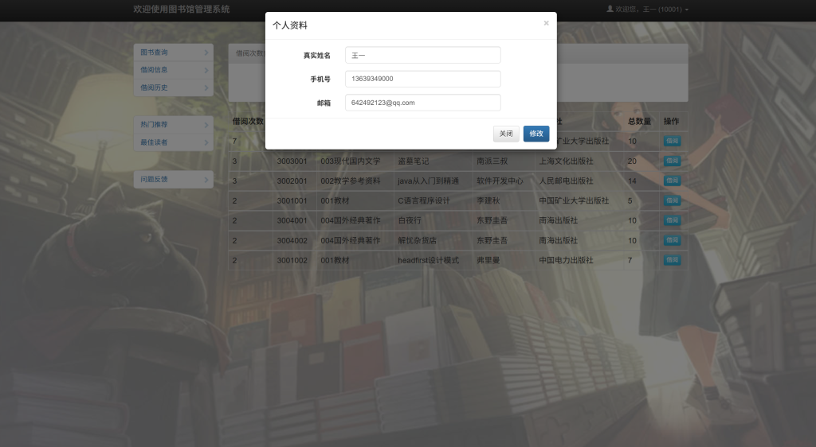Click book title headfirst设计模式
This screenshot has height=447, width=816.
pos(428,260)
